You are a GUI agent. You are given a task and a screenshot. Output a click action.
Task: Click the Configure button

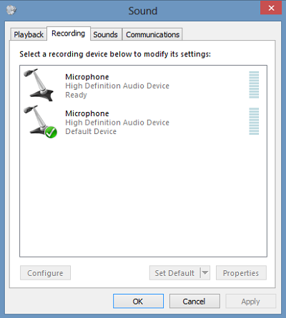tap(45, 273)
